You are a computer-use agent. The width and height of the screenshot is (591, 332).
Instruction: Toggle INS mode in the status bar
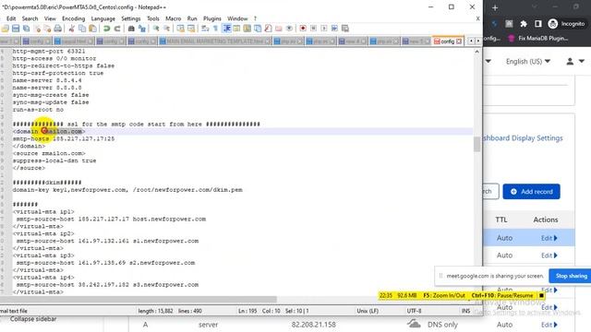(x=465, y=311)
